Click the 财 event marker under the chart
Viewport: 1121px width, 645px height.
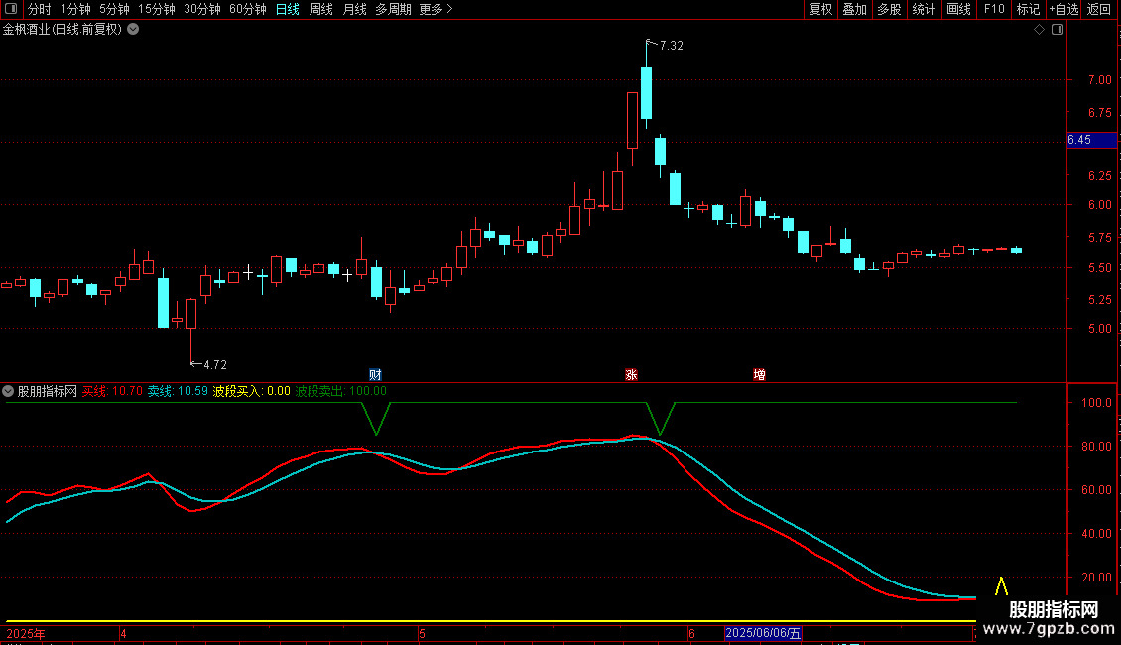[375, 375]
